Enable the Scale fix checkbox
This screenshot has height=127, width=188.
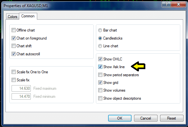pyautogui.click(x=13, y=80)
